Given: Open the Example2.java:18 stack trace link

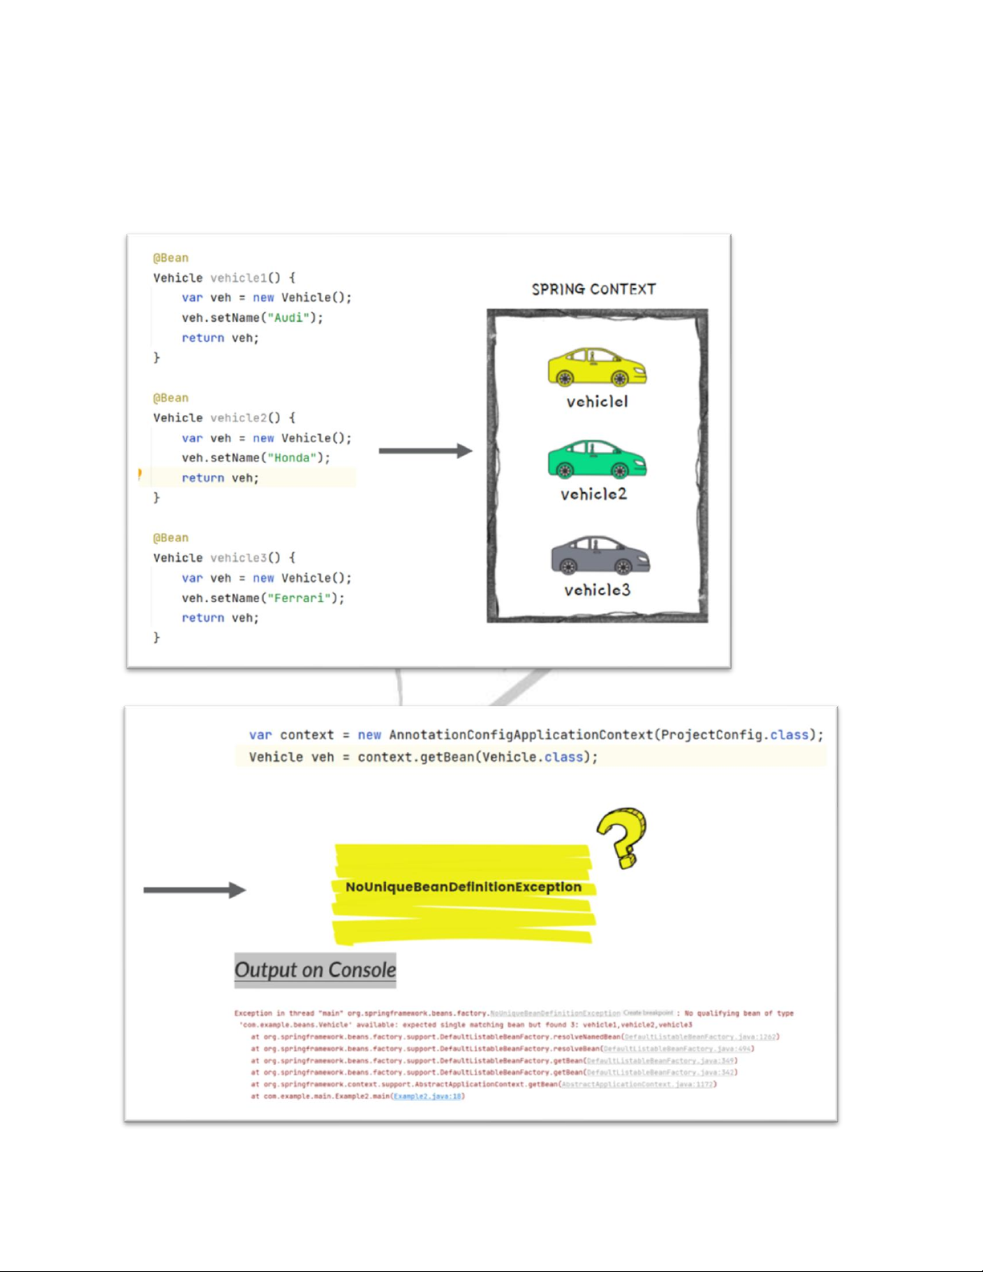Looking at the screenshot, I should [428, 1096].
